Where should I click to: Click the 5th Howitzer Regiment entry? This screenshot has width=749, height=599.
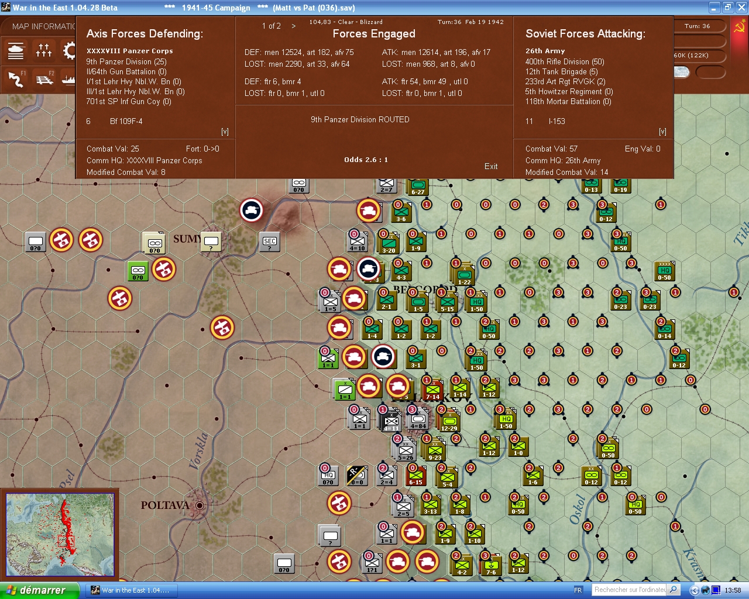point(569,91)
